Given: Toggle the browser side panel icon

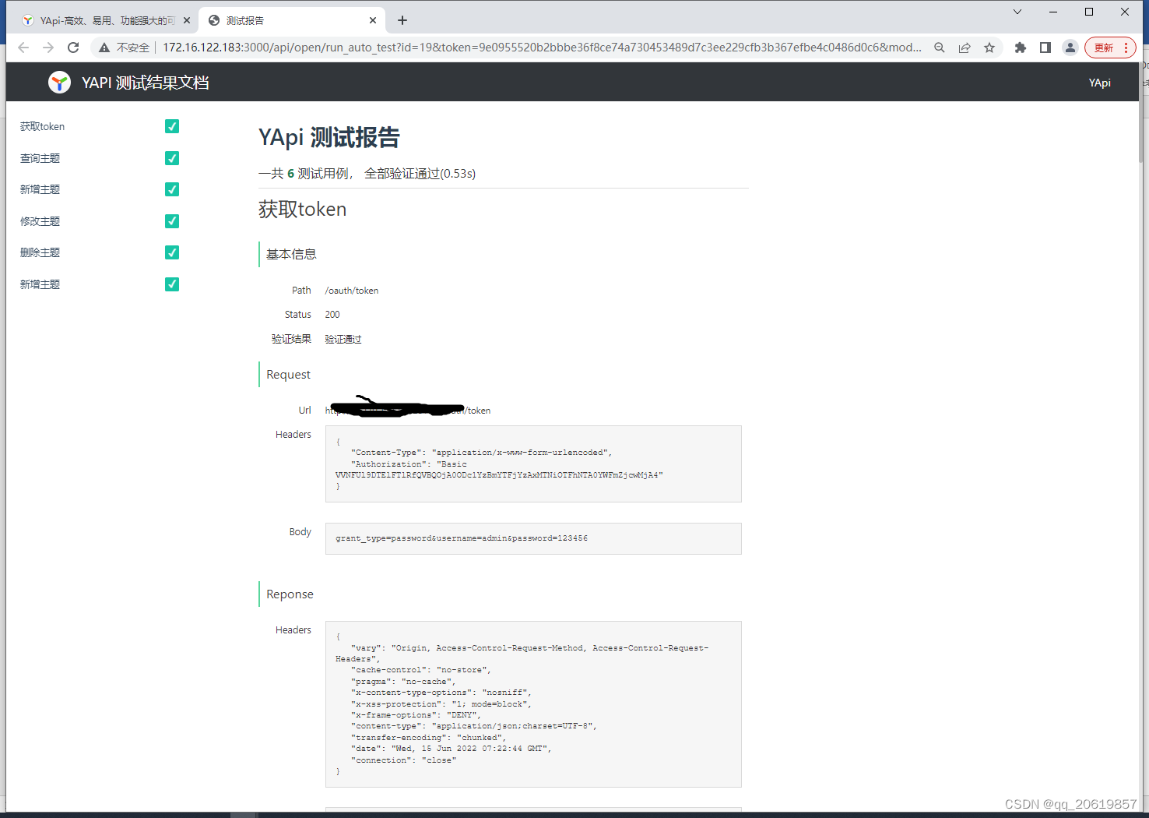Looking at the screenshot, I should click(x=1045, y=48).
